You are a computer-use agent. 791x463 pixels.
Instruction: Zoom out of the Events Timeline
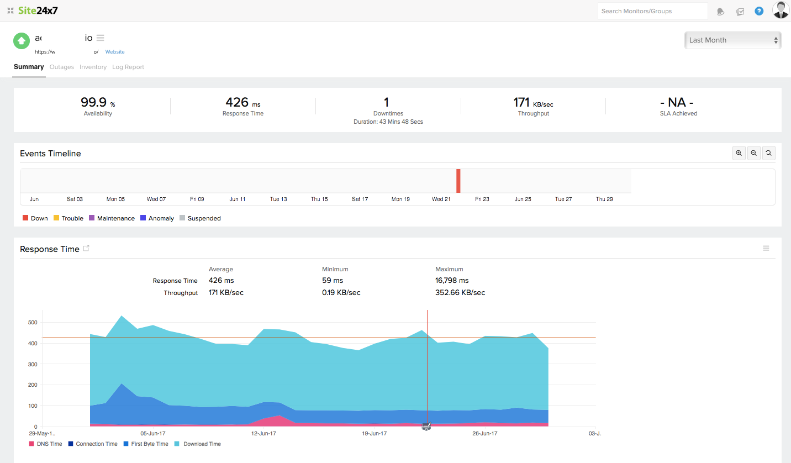(x=753, y=154)
